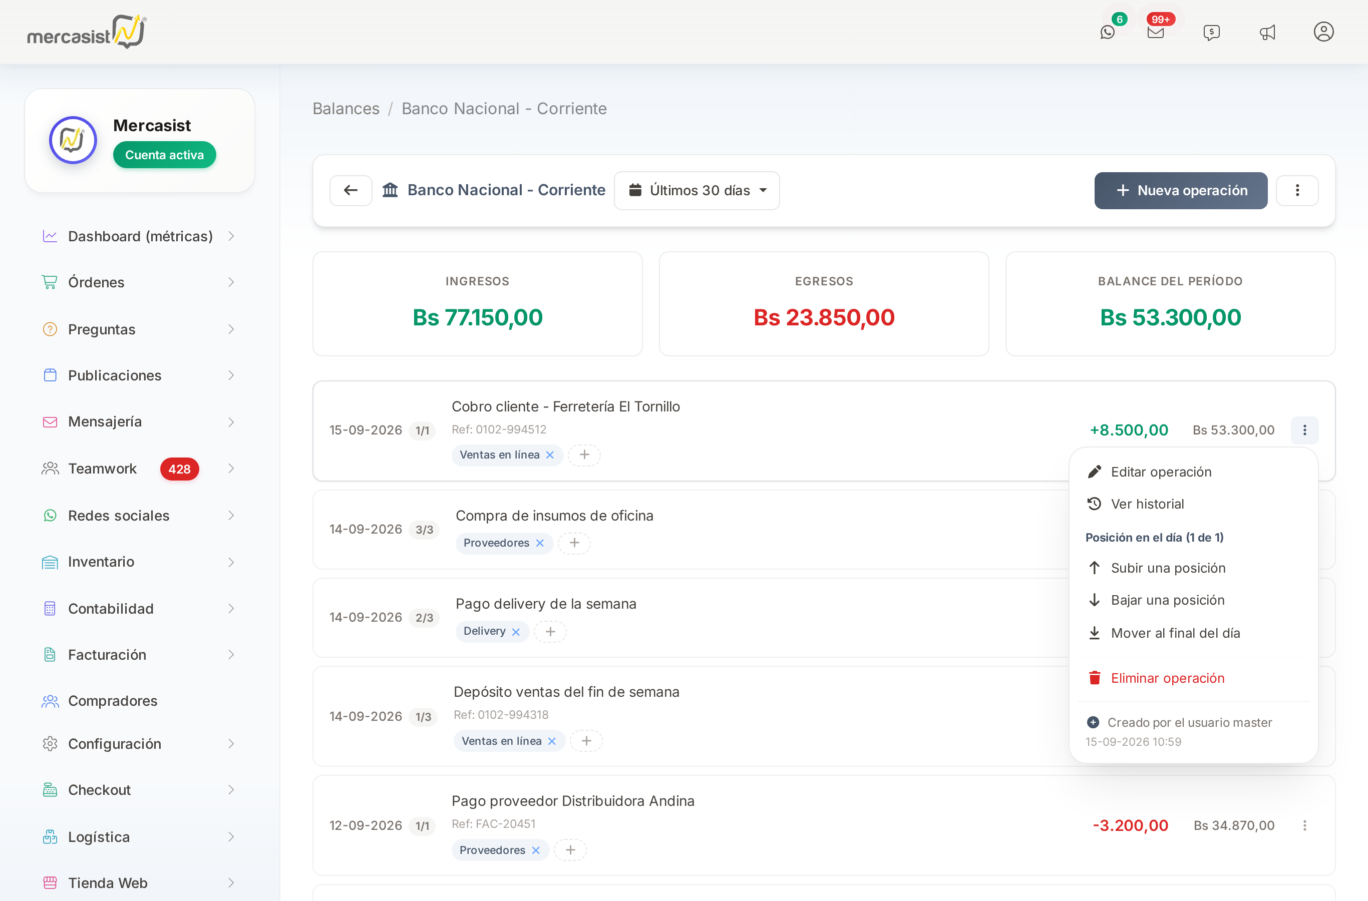Screen dimensions: 1368x901
Task: Click the Mercasist logo in the header
Action: pos(87,32)
